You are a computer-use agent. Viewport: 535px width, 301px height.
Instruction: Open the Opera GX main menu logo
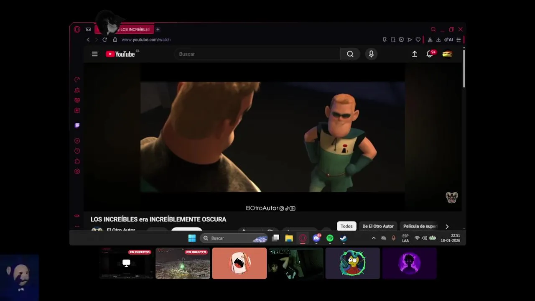point(77,29)
